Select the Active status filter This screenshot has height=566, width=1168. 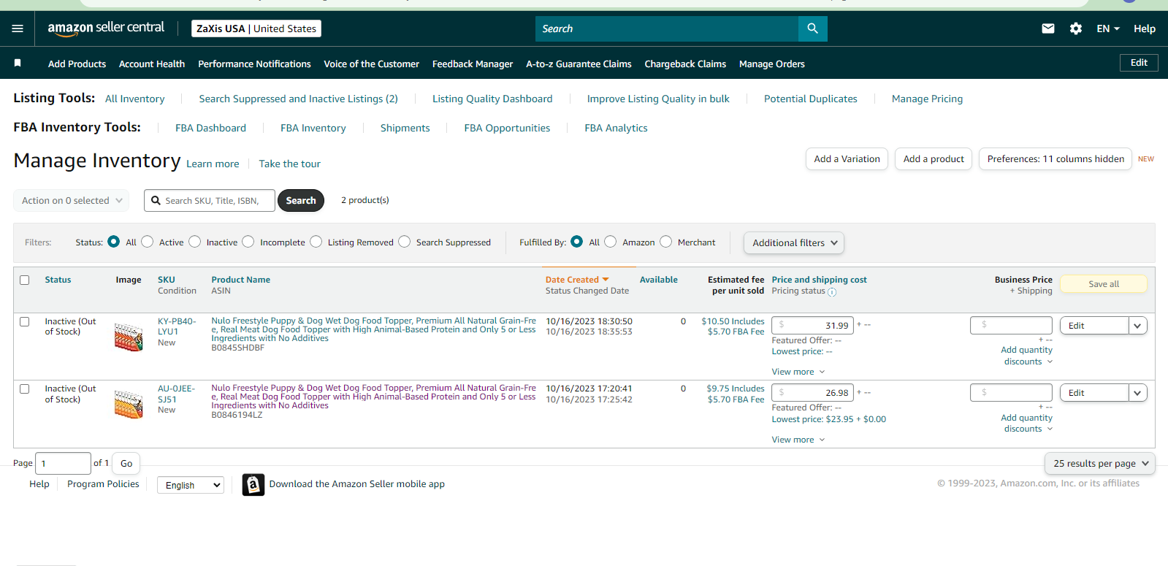point(148,242)
